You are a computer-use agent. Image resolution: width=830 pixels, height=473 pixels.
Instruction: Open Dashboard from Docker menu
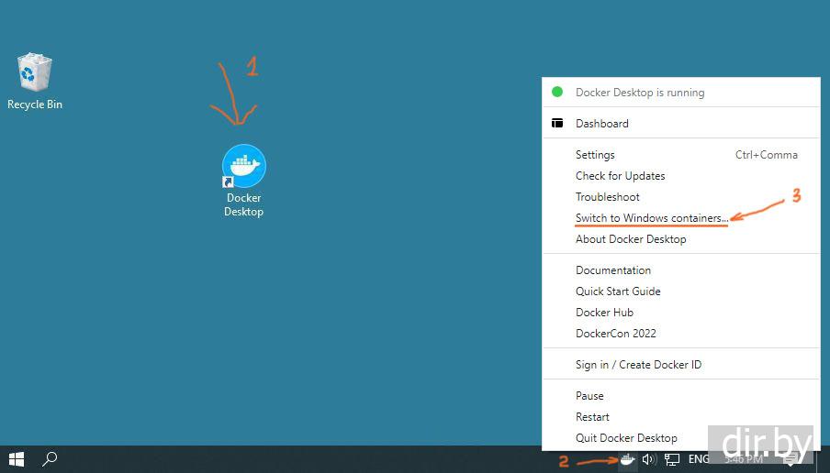[681, 123]
